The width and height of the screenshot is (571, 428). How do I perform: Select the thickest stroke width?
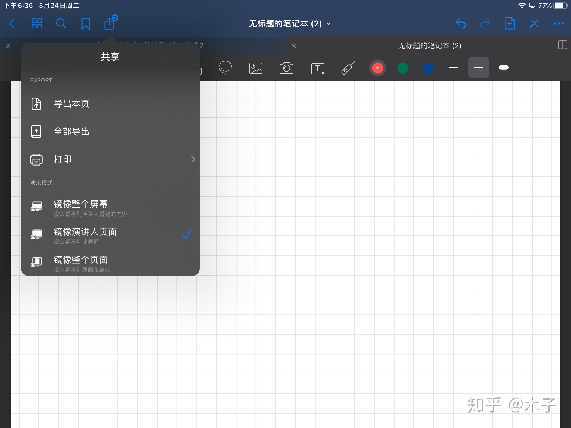tap(504, 67)
